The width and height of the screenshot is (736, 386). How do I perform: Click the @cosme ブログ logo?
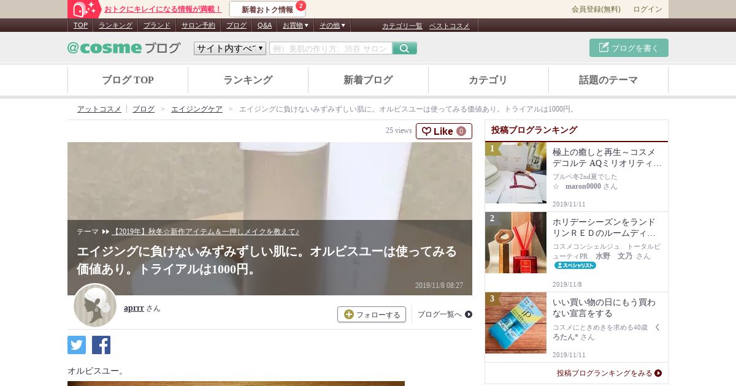124,48
